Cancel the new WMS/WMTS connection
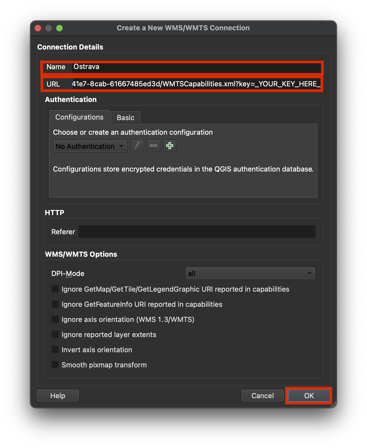This screenshot has height=448, width=367. click(x=262, y=396)
